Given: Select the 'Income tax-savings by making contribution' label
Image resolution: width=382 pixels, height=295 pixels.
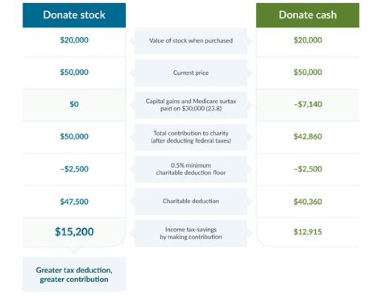Looking at the screenshot, I should 190,233.
